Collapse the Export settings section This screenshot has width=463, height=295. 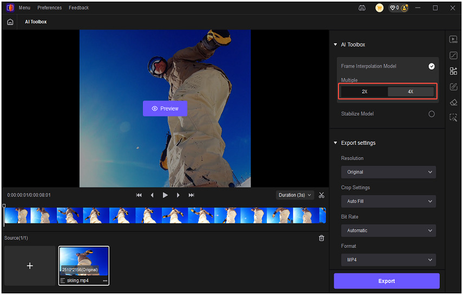(x=335, y=143)
